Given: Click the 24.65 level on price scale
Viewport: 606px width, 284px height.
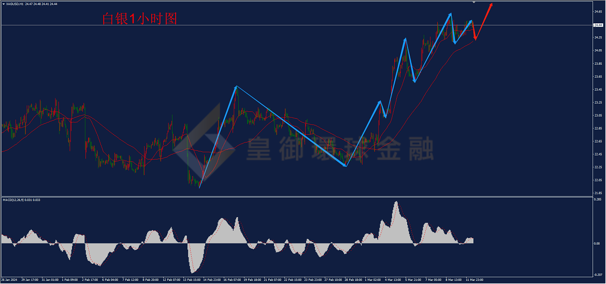Looking at the screenshot, I should [x=598, y=12].
